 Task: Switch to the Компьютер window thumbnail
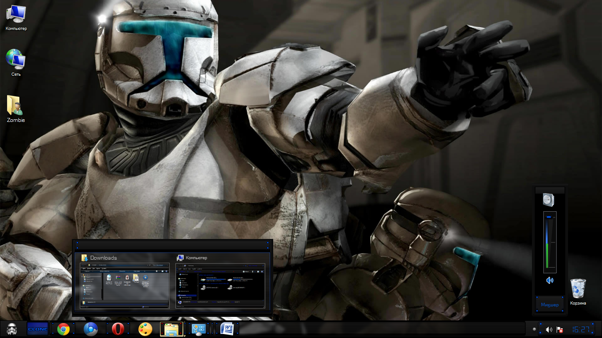220,286
